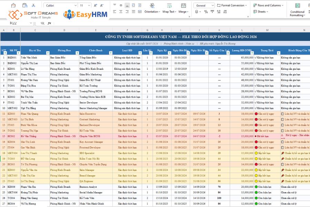
Task: Click the decrease decimal places icon
Action: (x=225, y=12)
